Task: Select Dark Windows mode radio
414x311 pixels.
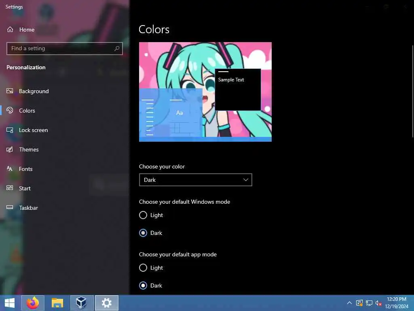Action: tap(143, 233)
